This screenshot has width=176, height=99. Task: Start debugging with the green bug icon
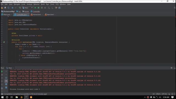[x=38, y=8]
